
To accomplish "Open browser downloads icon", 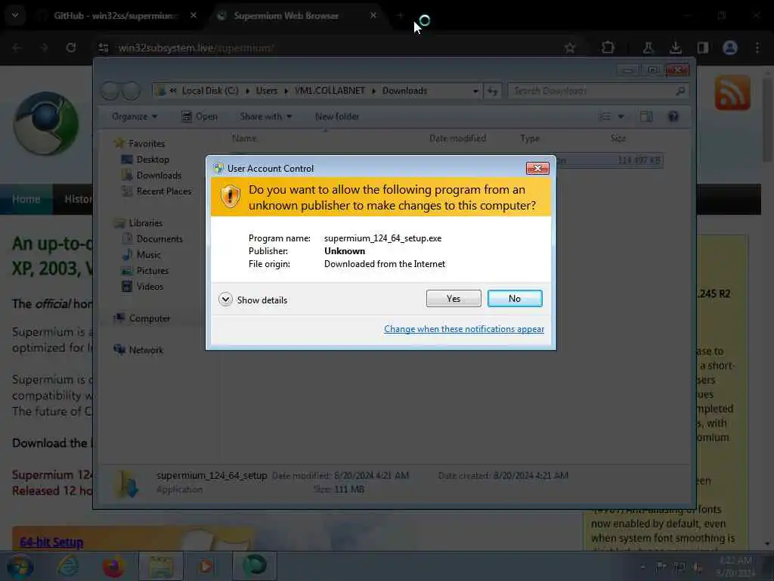I will 675,48.
